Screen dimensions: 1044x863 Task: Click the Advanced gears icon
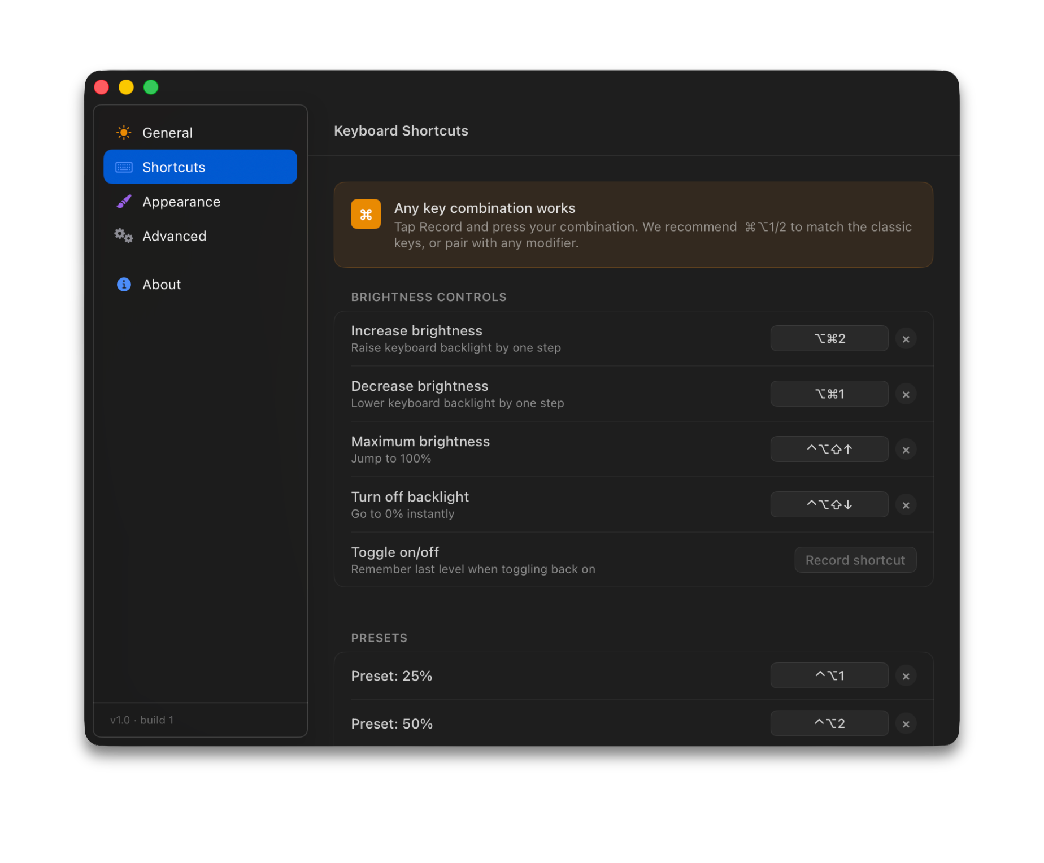click(x=124, y=236)
